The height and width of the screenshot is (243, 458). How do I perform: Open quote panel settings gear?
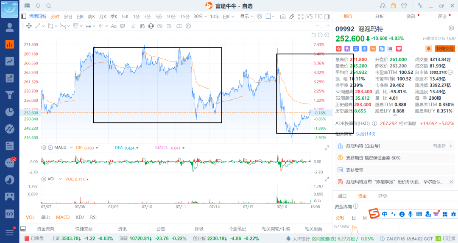[451, 28]
